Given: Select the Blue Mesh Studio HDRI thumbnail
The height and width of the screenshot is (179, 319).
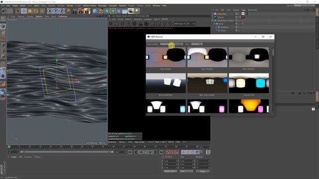Looking at the screenshot, I should (x=207, y=83).
